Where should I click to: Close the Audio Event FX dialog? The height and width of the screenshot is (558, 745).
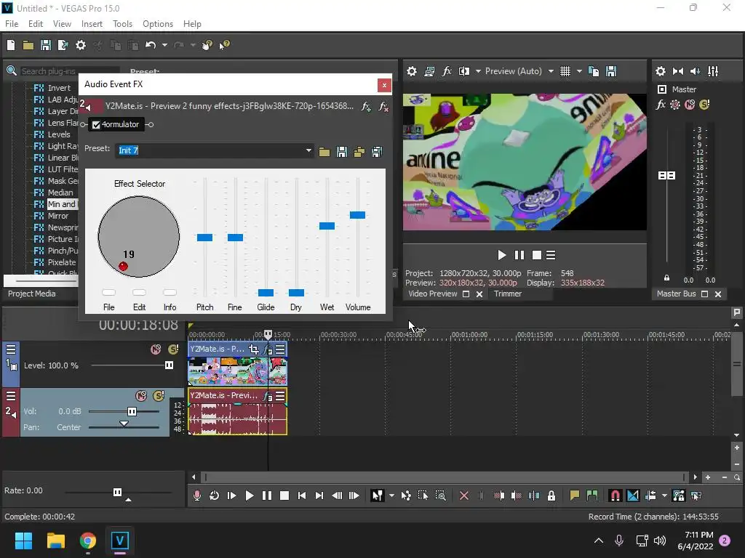[x=384, y=85]
